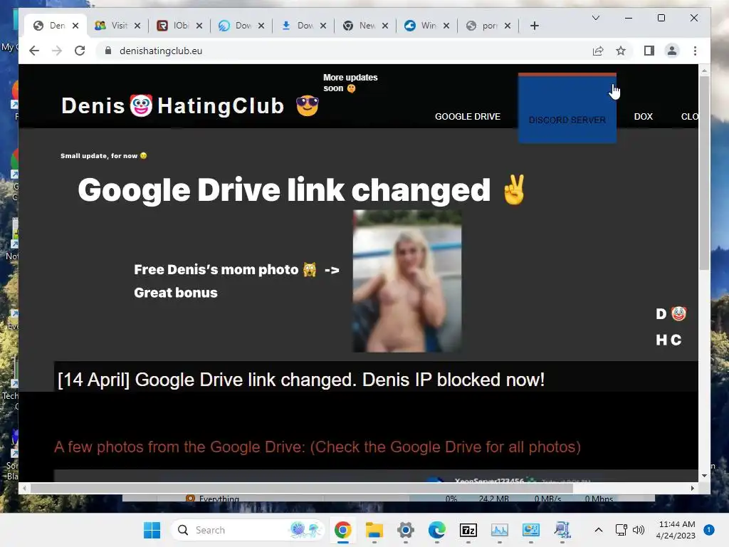Click the lock icon in the address bar

tap(108, 51)
